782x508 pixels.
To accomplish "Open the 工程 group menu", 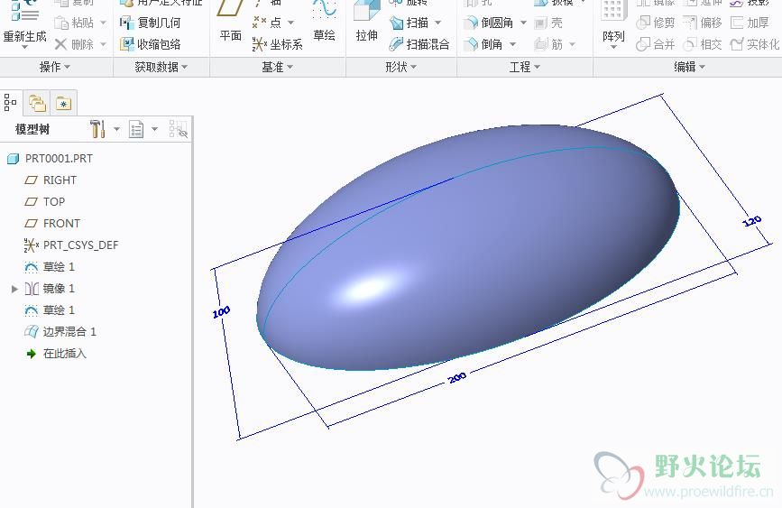I will (x=524, y=67).
